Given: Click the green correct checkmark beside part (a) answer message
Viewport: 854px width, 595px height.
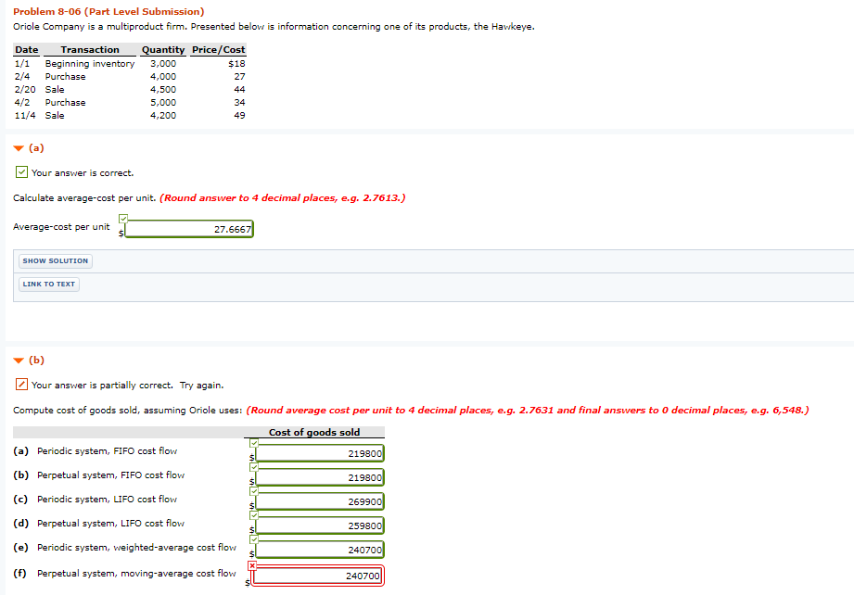Looking at the screenshot, I should click(x=21, y=172).
